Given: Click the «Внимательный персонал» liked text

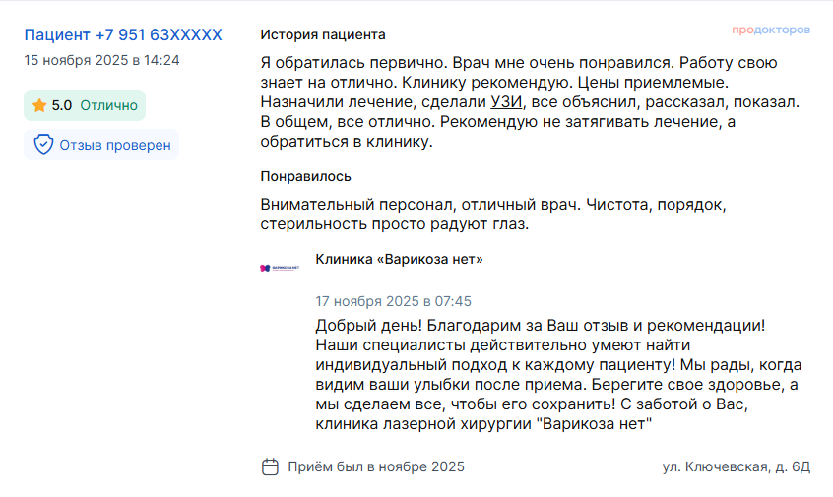Looking at the screenshot, I should 492,215.
